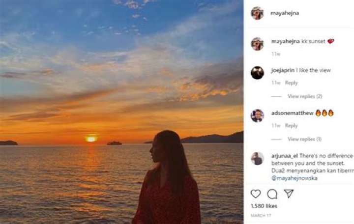Image resolution: width=354 pixels, height=224 pixels.
Task: Open mayahejna's profile picture in the header
Action: pyautogui.click(x=257, y=13)
